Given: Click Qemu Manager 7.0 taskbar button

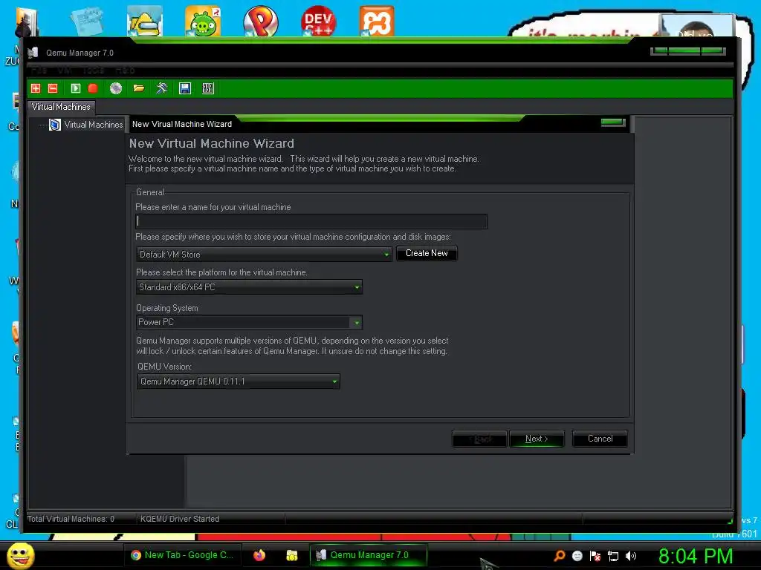Looking at the screenshot, I should pyautogui.click(x=369, y=555).
